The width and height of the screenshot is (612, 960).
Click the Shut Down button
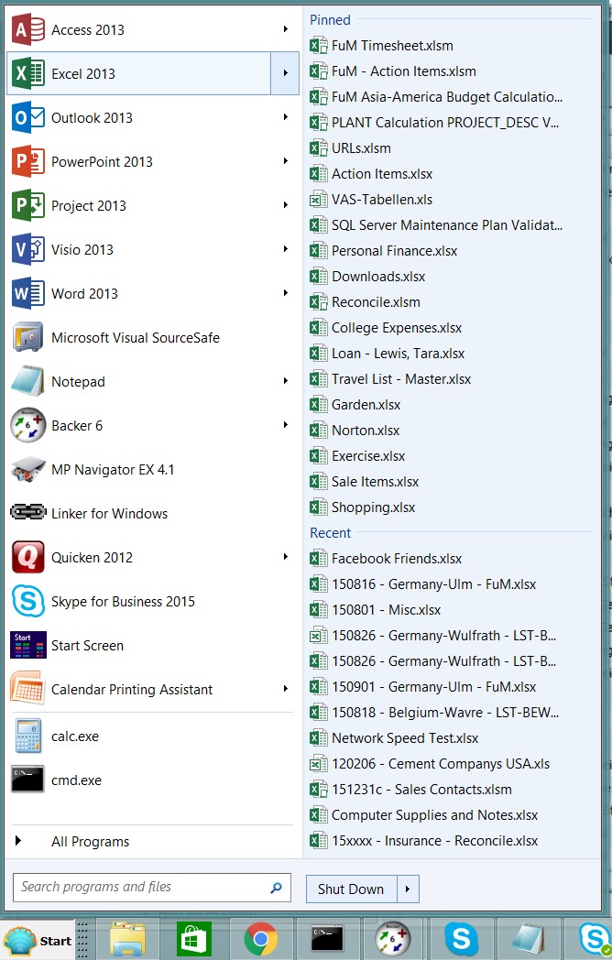click(x=352, y=889)
